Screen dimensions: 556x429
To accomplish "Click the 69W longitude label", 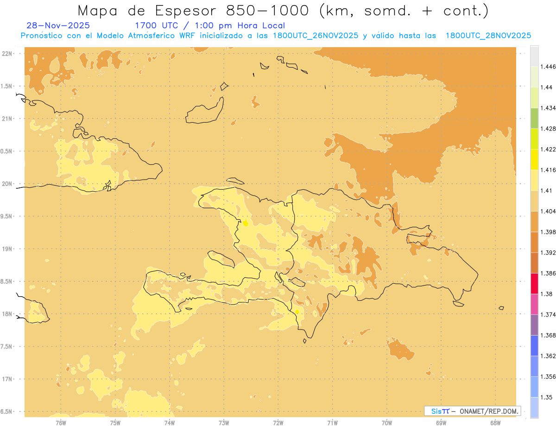I will pos(441,423).
